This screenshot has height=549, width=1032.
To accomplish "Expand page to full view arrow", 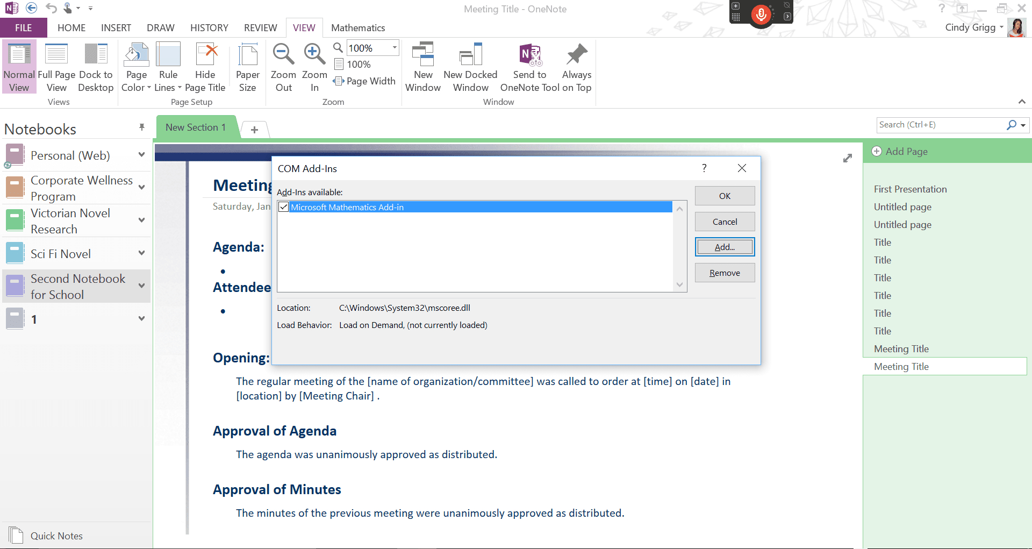I will coord(848,158).
